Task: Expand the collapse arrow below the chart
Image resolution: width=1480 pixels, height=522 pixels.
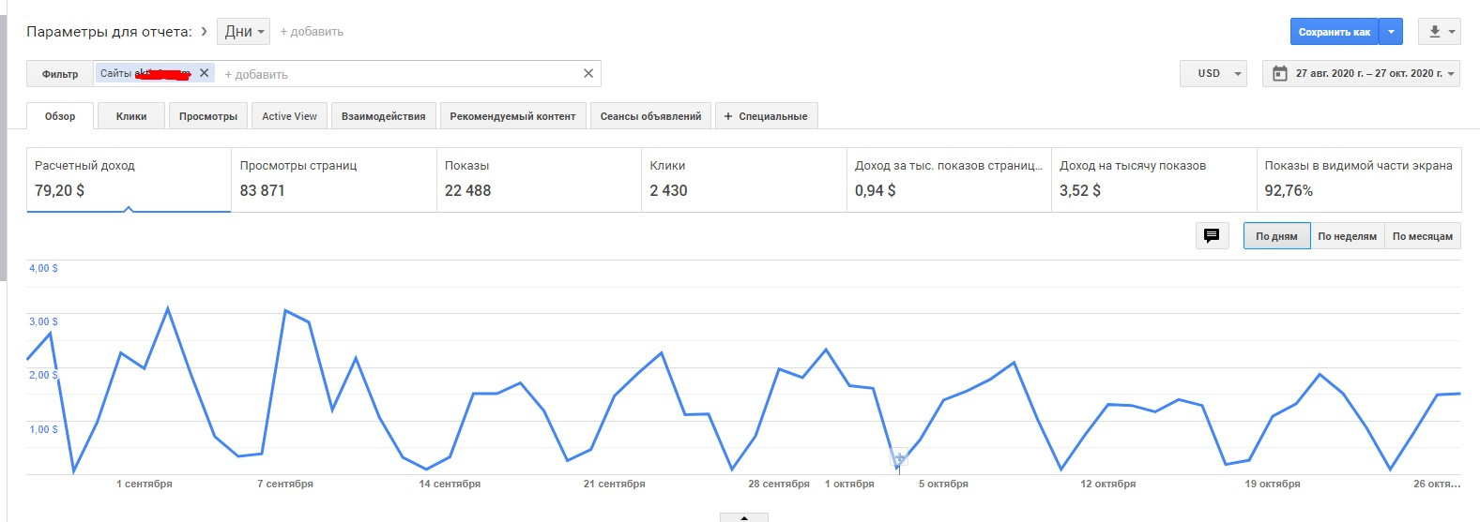Action: pyautogui.click(x=744, y=517)
